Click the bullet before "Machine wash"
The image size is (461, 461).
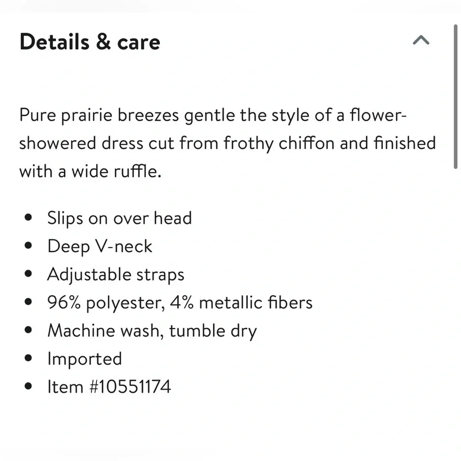[29, 331]
